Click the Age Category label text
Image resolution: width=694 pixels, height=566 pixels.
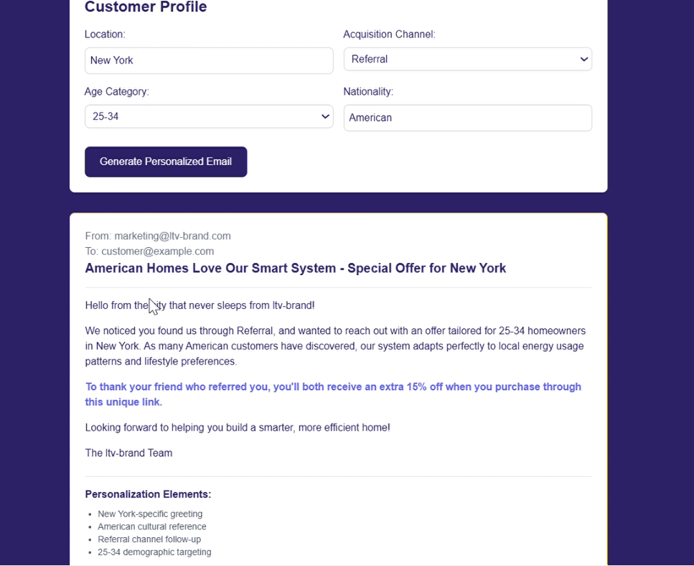point(117,92)
